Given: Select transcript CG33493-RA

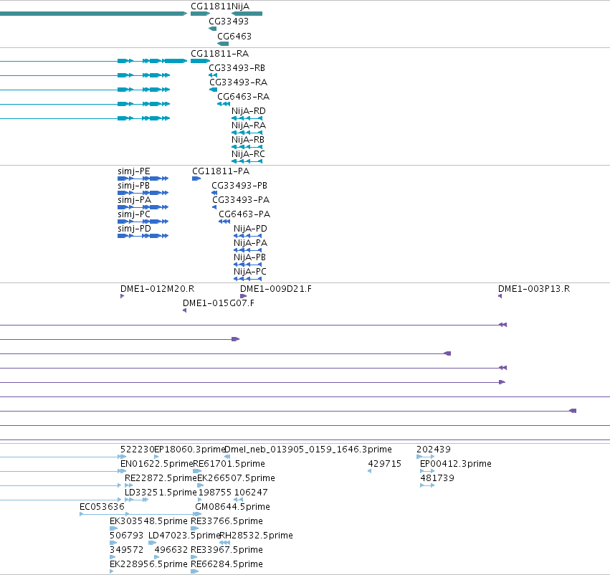Looking at the screenshot, I should 238,82.
